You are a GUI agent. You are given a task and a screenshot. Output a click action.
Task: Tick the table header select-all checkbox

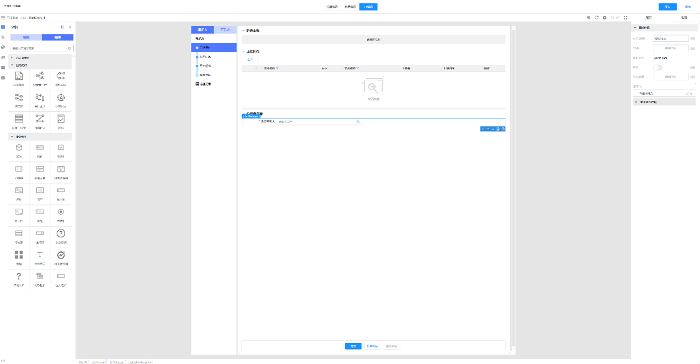pyautogui.click(x=257, y=68)
